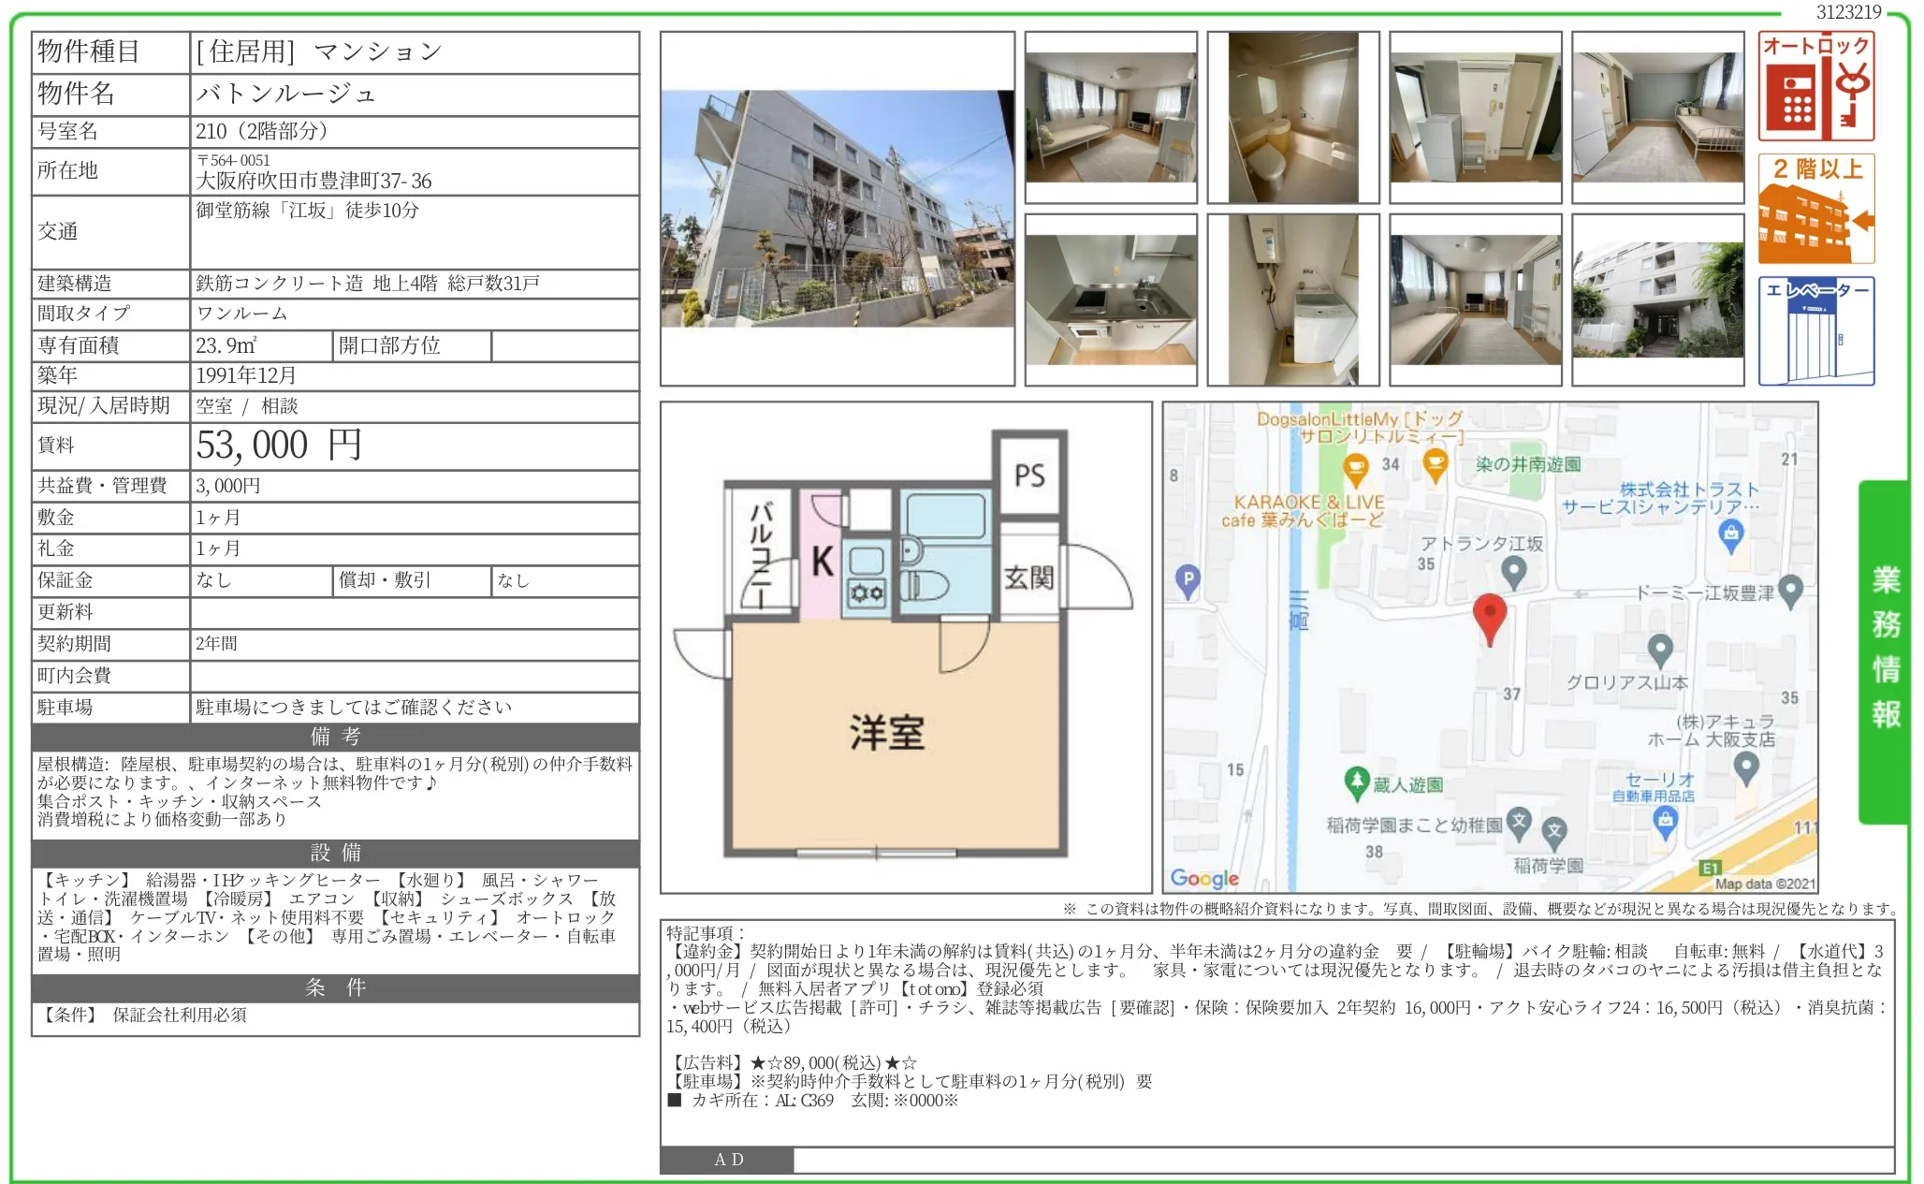Click the AD label in footer bar

(728, 1160)
